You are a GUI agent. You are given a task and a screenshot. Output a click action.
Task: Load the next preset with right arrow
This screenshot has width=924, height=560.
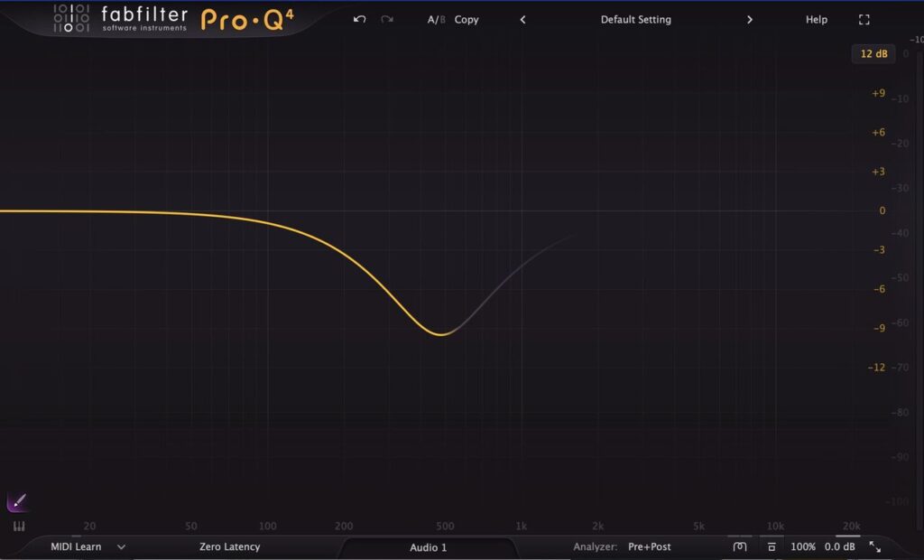[x=750, y=20]
